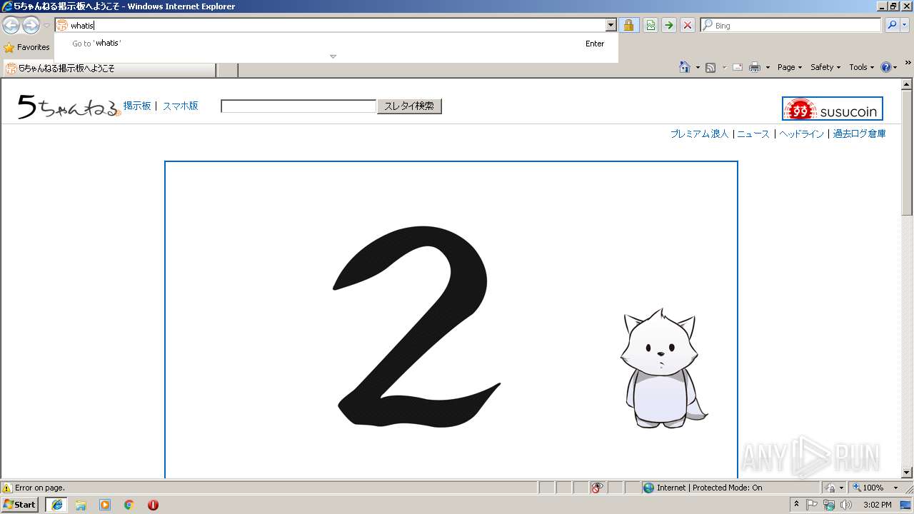Click the red Stop button
Viewport: 914px width, 514px height.
coord(688,26)
